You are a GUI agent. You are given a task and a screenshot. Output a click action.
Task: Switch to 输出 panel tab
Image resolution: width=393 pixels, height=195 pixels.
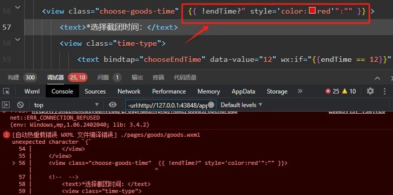[137, 77]
